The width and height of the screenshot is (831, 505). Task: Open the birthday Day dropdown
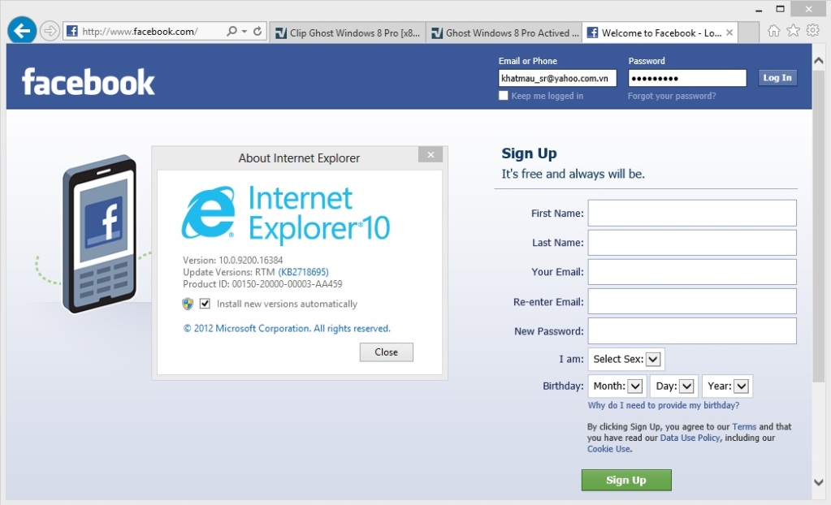tap(674, 386)
